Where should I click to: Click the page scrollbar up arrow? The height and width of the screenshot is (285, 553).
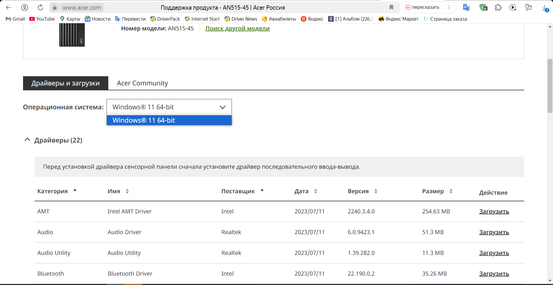[x=550, y=27]
